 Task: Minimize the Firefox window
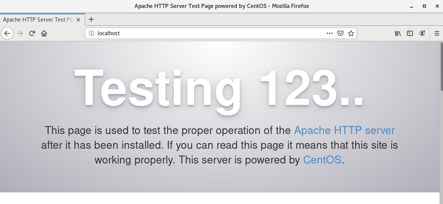click(411, 6)
